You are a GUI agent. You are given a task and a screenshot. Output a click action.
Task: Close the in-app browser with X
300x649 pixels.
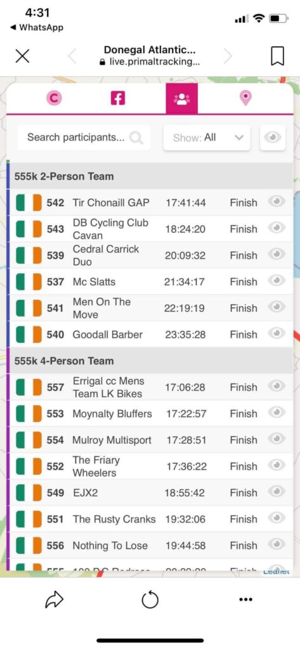point(22,56)
